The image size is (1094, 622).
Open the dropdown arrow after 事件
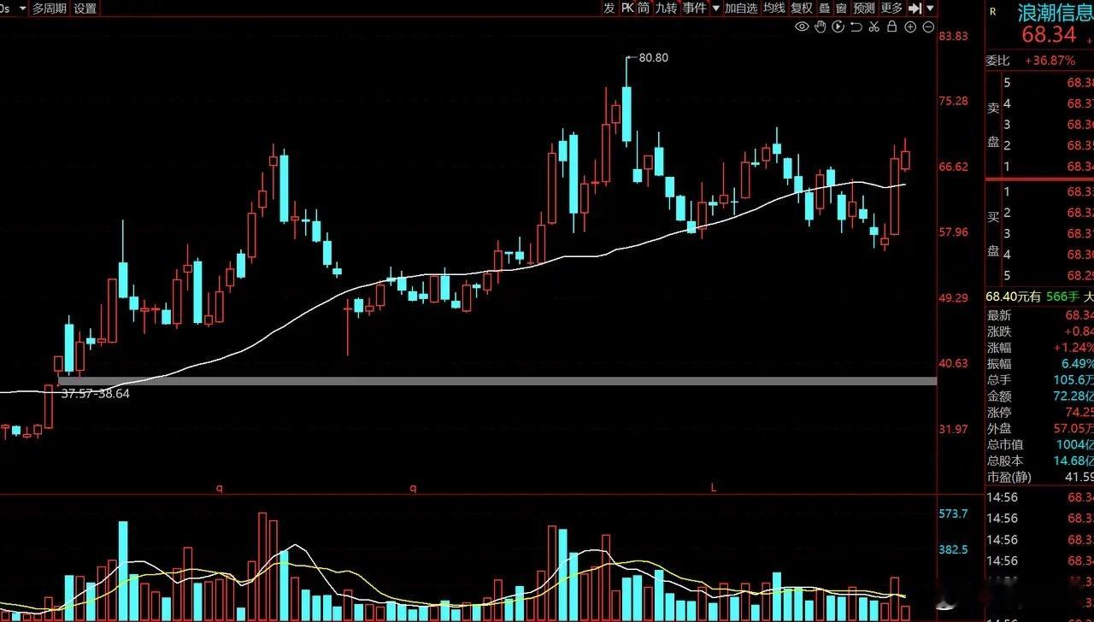(x=716, y=9)
